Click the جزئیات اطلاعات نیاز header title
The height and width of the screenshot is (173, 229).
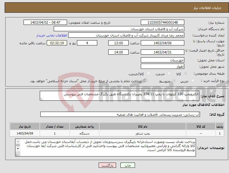click(208, 8)
